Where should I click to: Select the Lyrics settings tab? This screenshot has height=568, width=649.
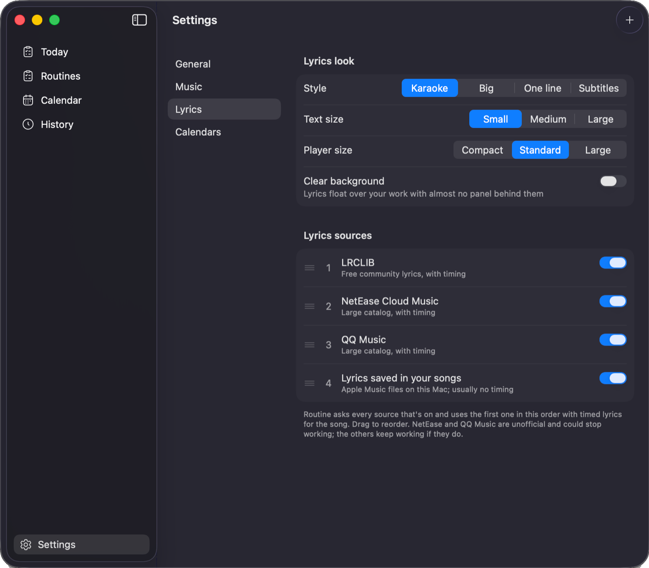pos(224,109)
